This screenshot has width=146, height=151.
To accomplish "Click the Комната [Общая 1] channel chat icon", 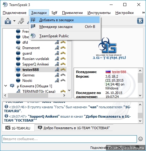I will [x=12, y=86].
